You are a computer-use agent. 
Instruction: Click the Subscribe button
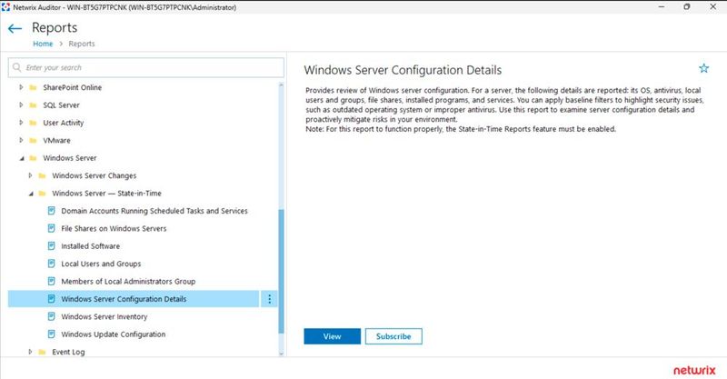(x=393, y=336)
